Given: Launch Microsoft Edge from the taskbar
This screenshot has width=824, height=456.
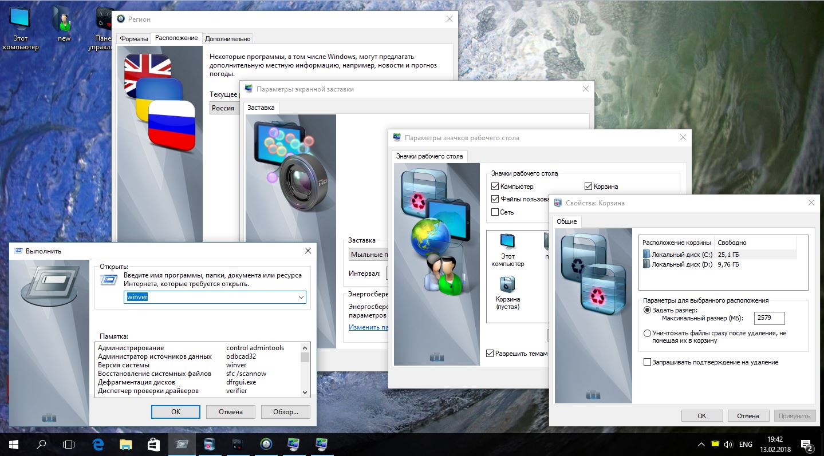Looking at the screenshot, I should pos(98,444).
